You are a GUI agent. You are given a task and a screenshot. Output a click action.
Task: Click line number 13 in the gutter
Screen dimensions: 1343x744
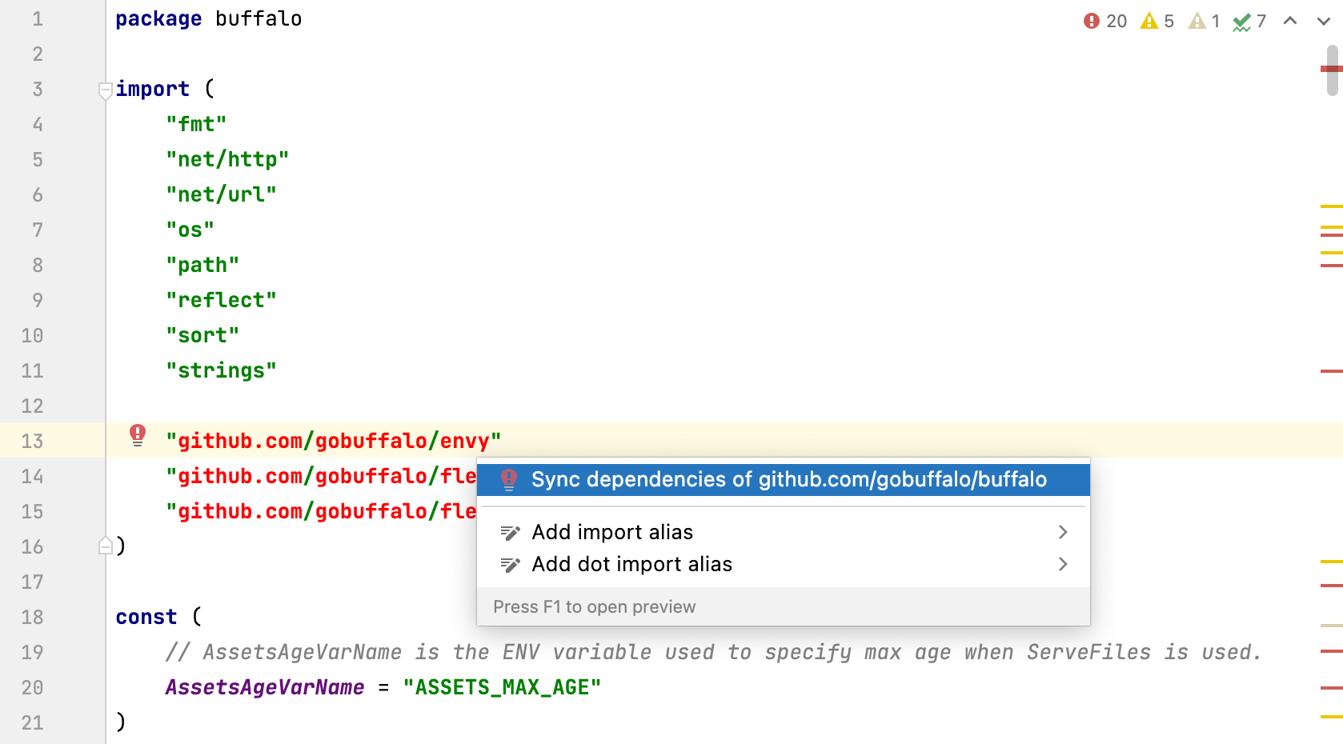(32, 441)
